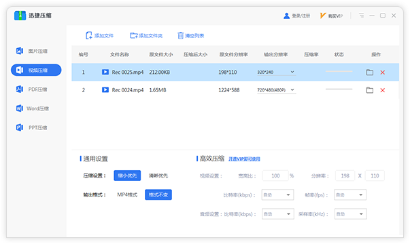Click the add folder icon

pyautogui.click(x=134, y=35)
